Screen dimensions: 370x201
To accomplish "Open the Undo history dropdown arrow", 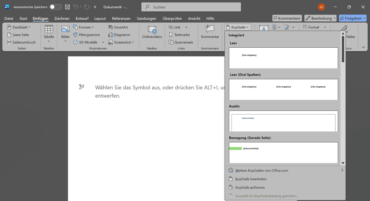I will coord(80,7).
